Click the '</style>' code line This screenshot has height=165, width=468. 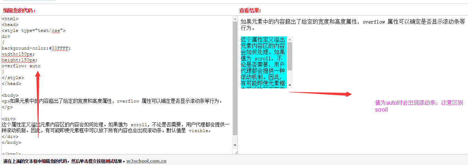tap(13, 78)
